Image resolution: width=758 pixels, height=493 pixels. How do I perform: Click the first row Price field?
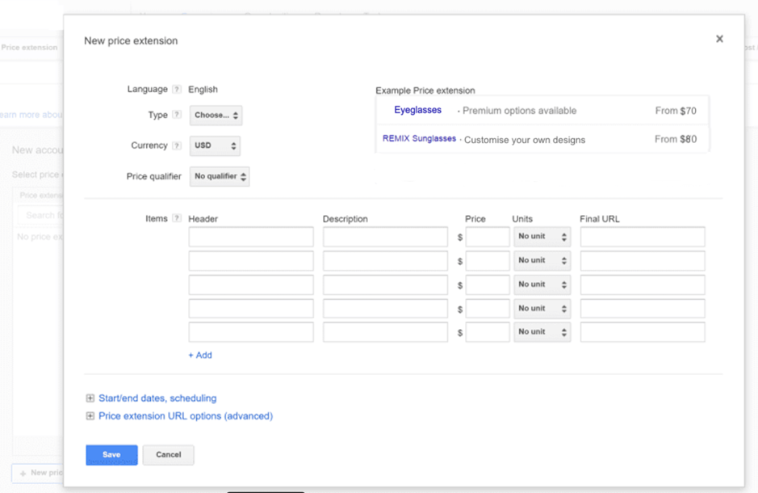click(x=488, y=237)
